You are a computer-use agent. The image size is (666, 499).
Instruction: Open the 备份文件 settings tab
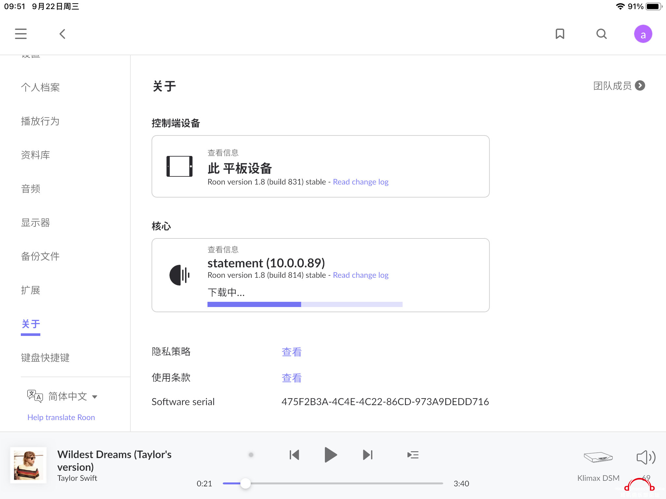pos(40,256)
